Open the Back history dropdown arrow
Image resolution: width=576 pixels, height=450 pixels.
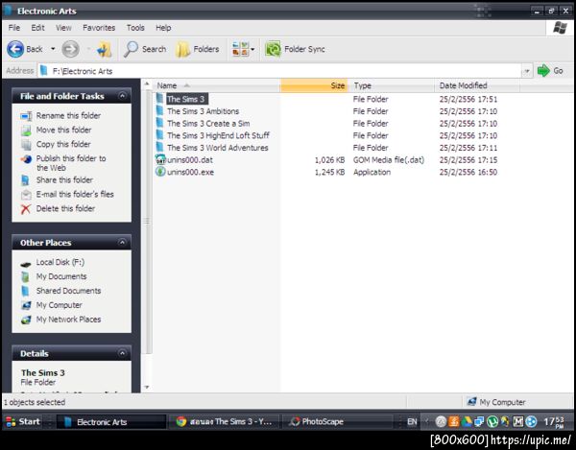click(x=53, y=49)
